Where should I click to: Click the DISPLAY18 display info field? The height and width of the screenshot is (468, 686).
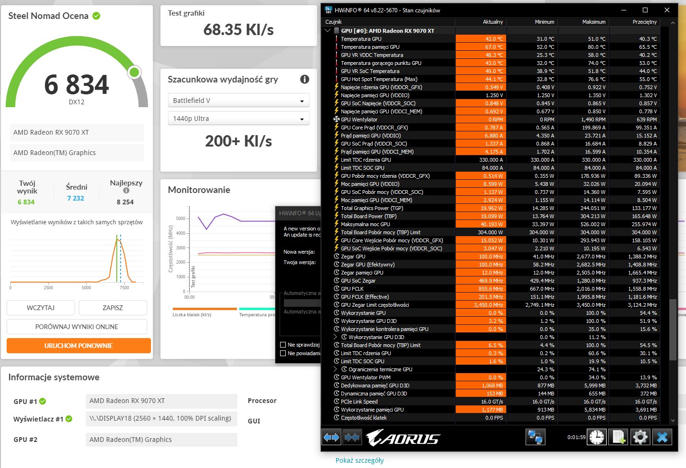[x=161, y=419]
